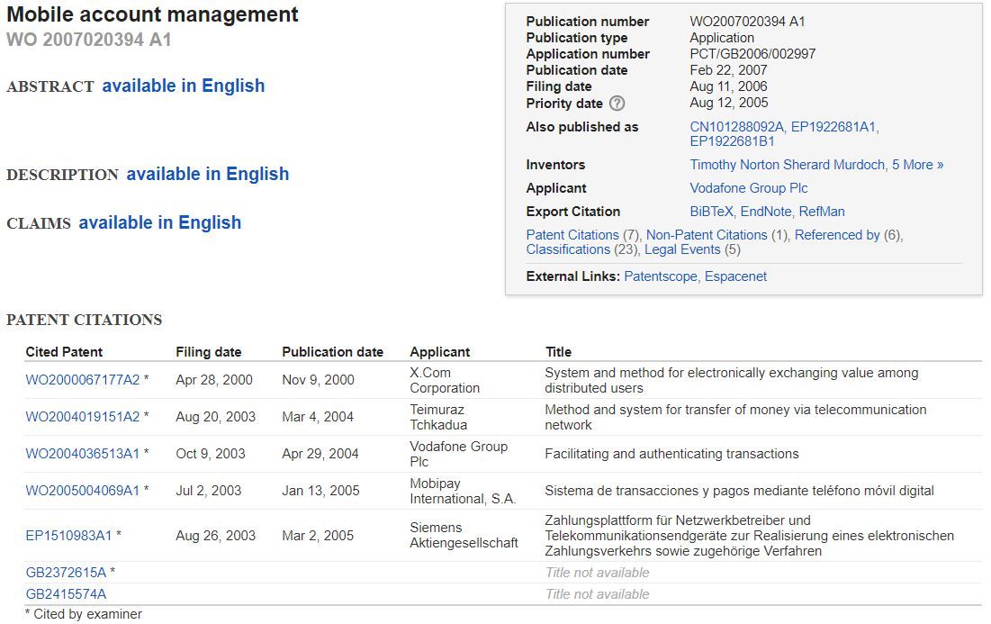991x624 pixels.
Task: Open the description available in English
Action: tap(209, 173)
